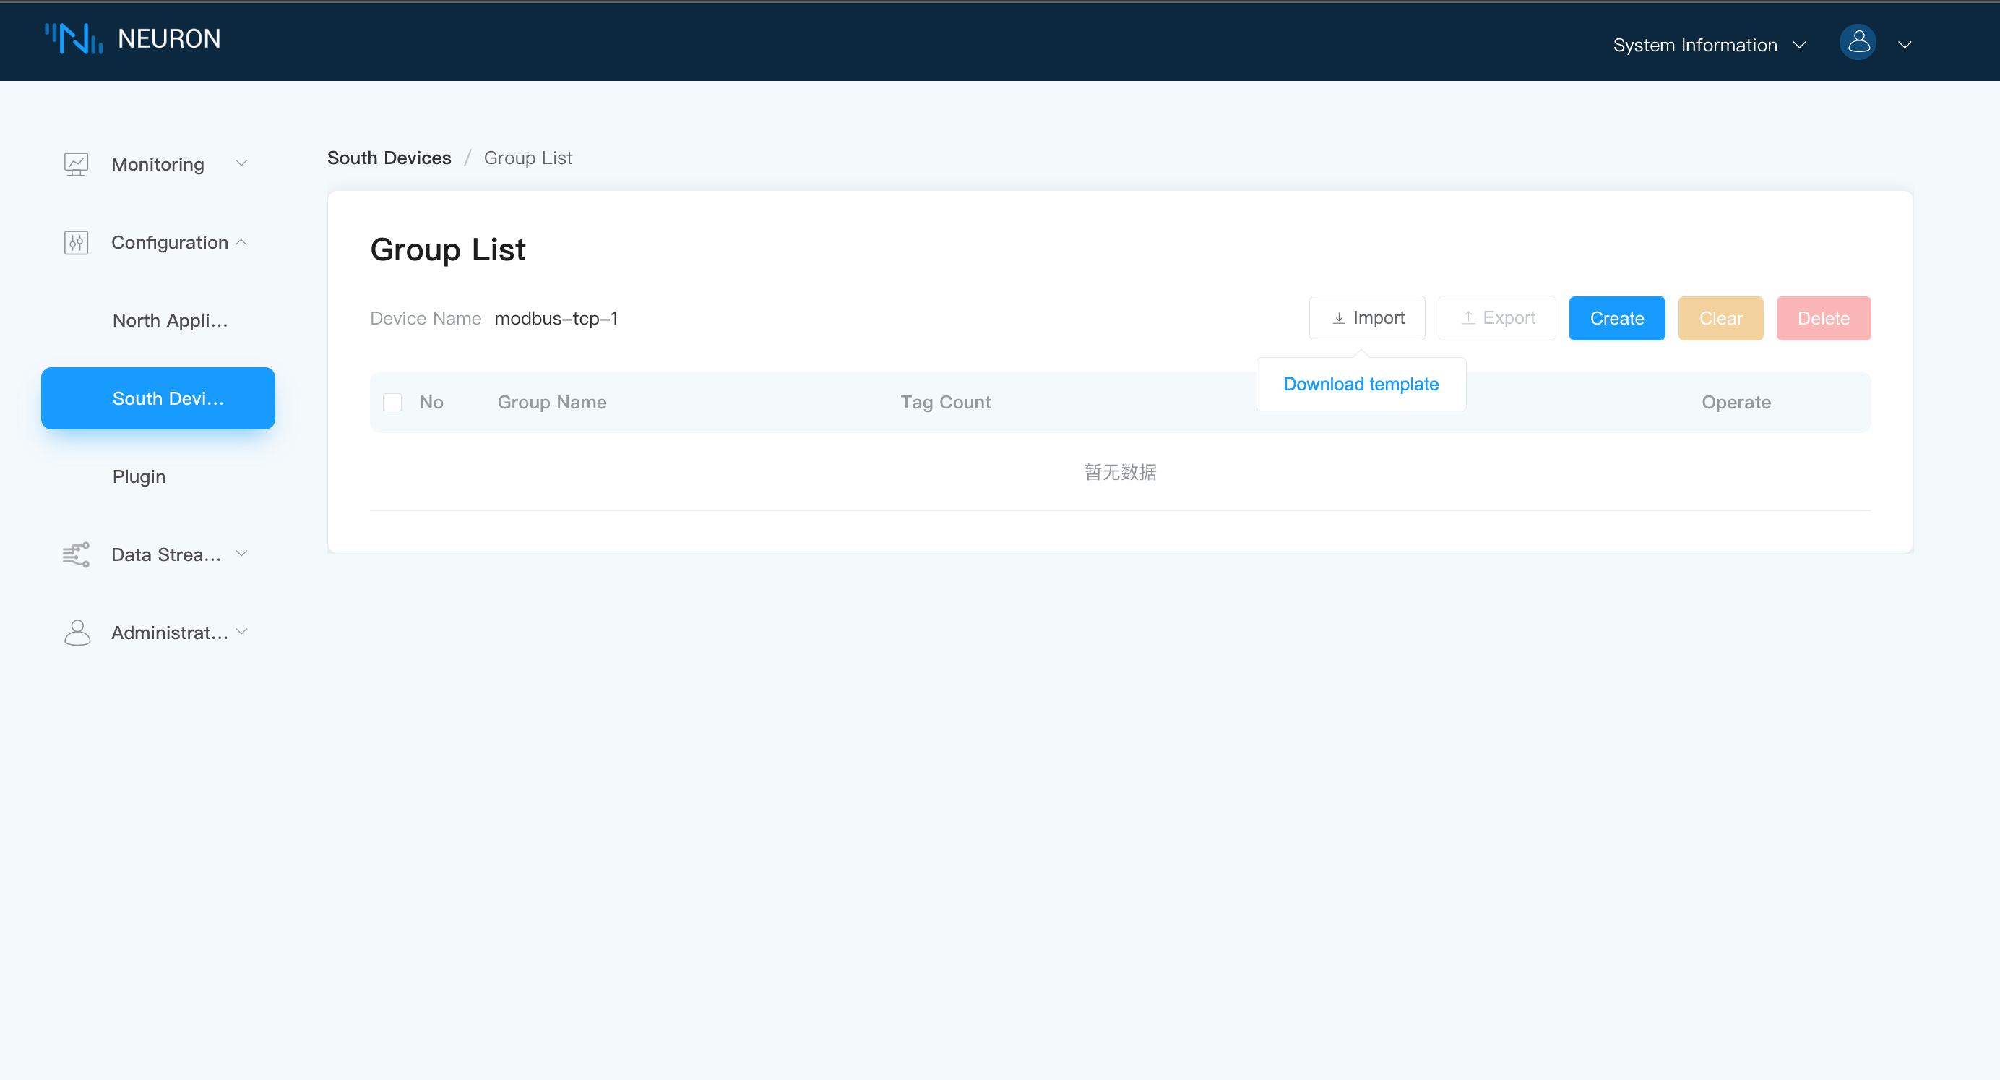This screenshot has width=2000, height=1080.
Task: Click the Neuron logo icon
Action: click(x=74, y=39)
